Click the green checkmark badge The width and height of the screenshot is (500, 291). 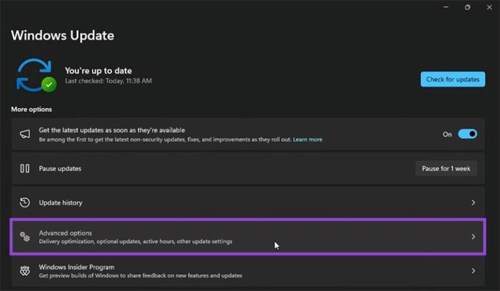tap(48, 85)
